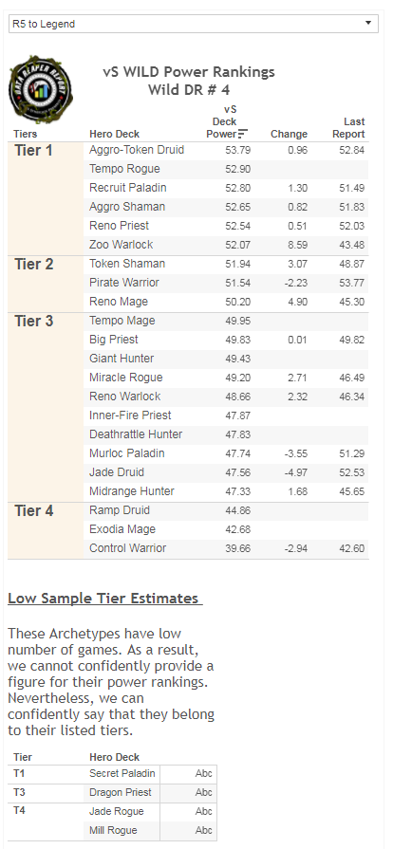
Task: Click the Tier 2 label cell
Action: point(47,284)
